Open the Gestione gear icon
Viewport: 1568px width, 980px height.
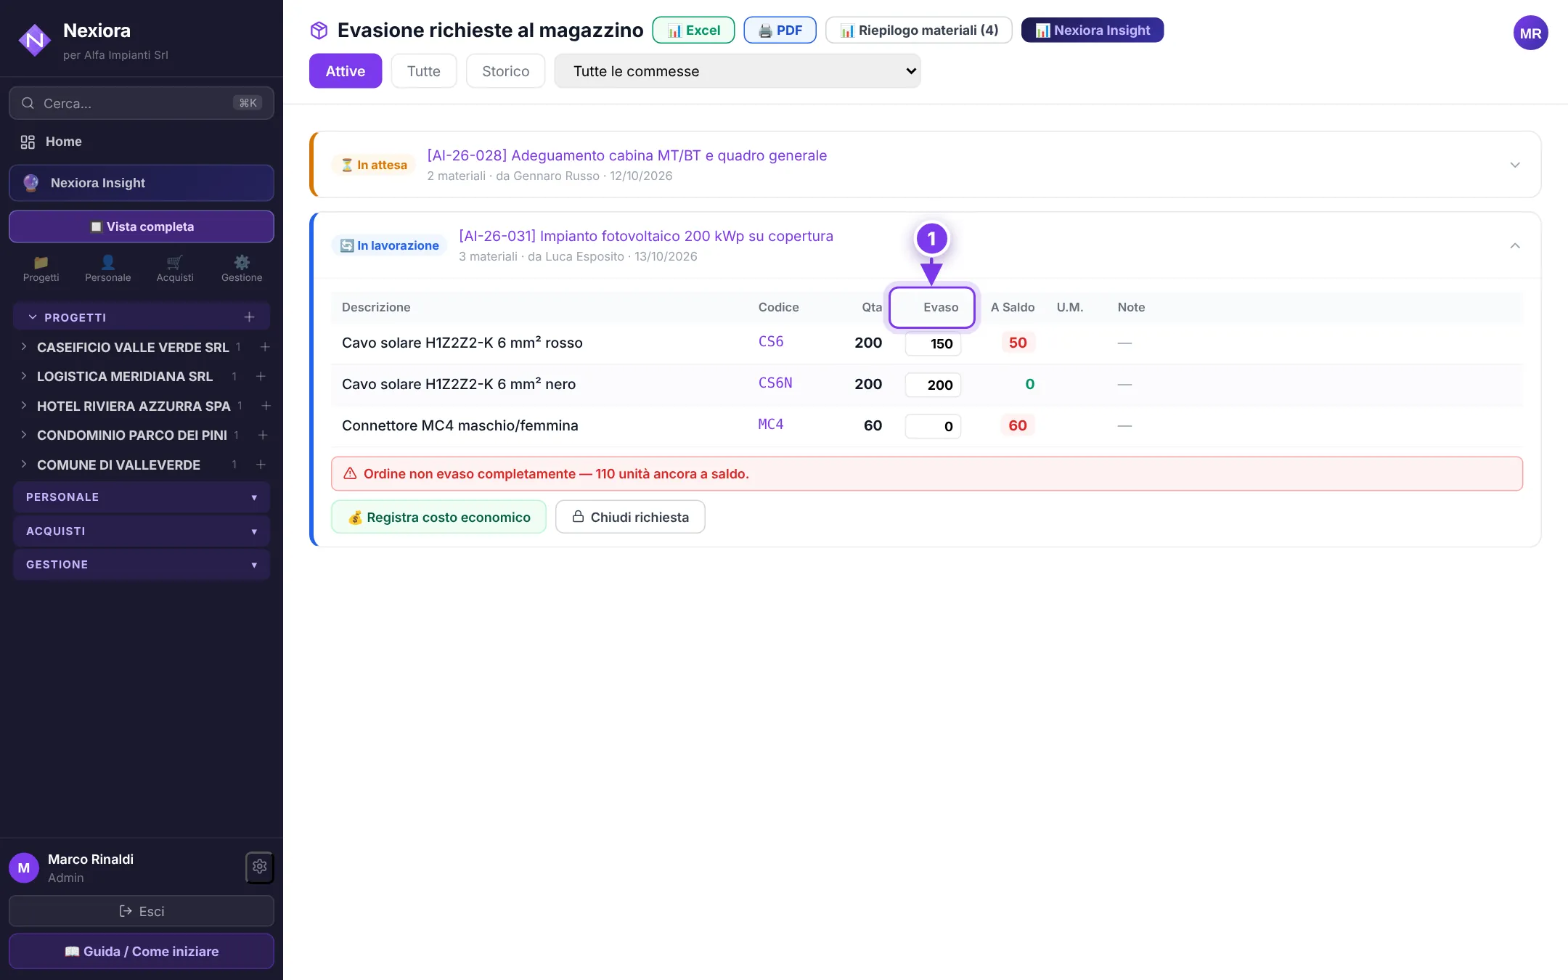coord(242,269)
